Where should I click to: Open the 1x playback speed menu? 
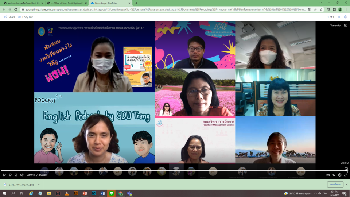coord(334,175)
